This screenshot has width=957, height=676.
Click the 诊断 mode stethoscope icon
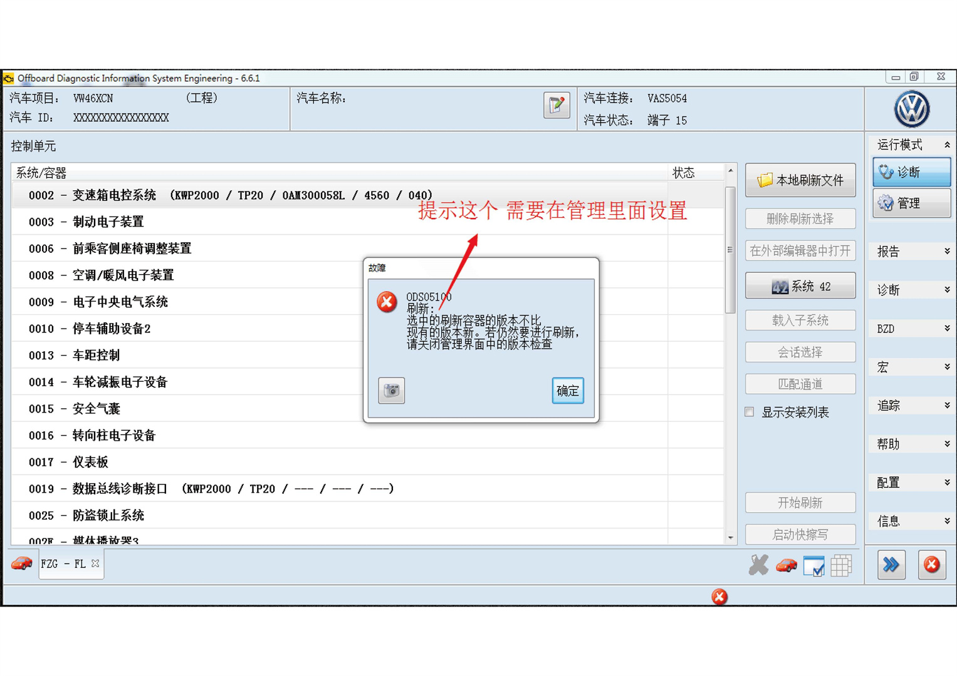pos(886,172)
